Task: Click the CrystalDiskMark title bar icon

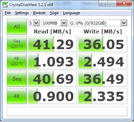Action: coord(5,4)
